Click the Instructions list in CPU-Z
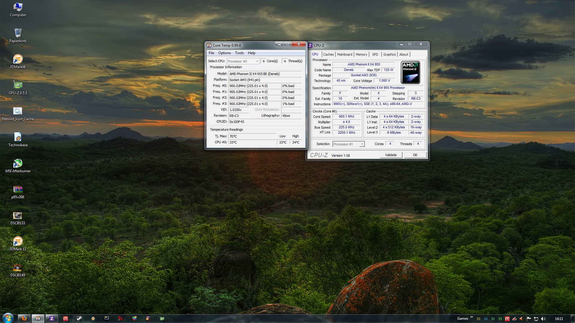The image size is (575, 323). (x=378, y=104)
